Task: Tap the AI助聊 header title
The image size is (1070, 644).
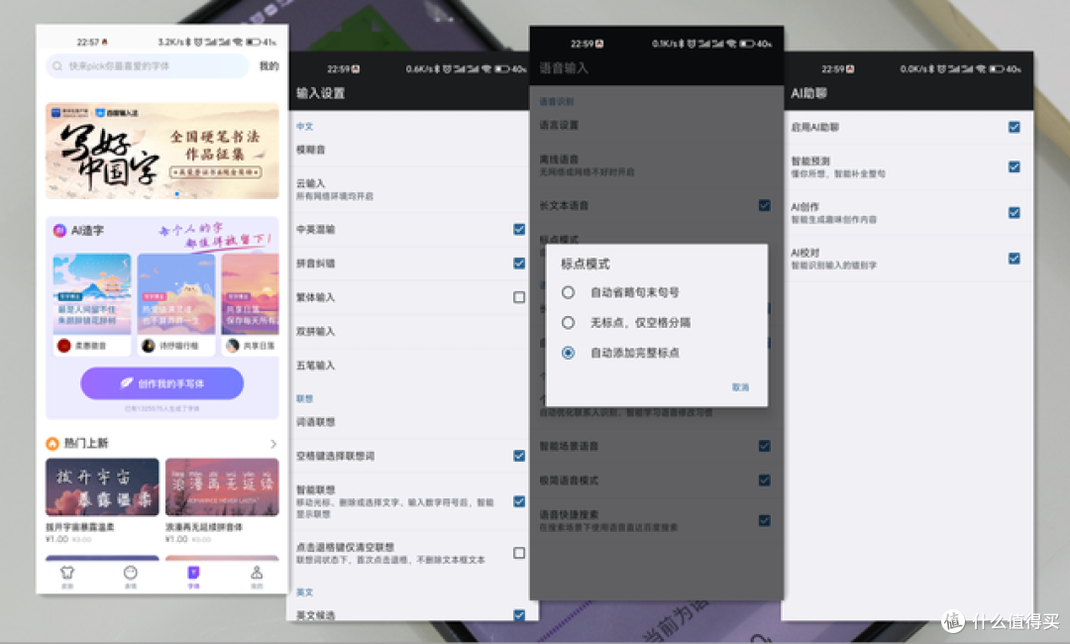Action: point(808,93)
